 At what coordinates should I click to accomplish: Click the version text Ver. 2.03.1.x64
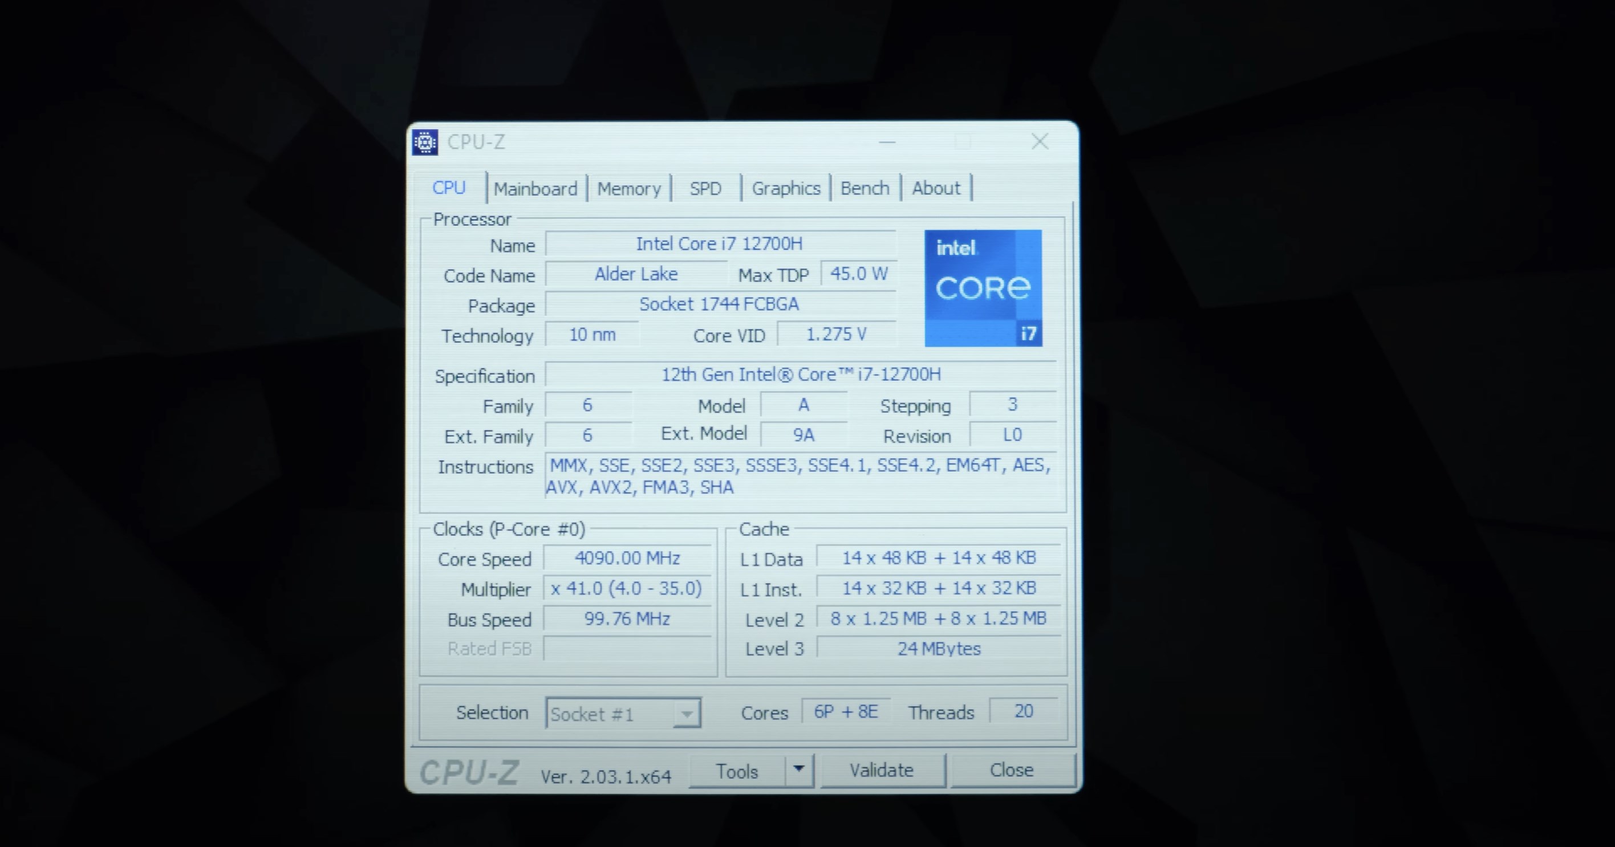point(606,777)
